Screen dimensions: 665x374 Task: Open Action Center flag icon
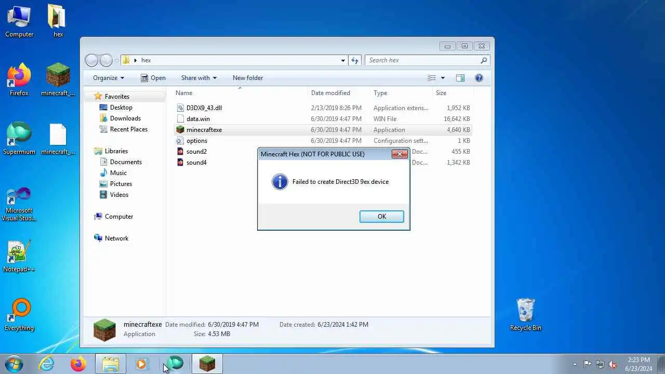pos(587,364)
